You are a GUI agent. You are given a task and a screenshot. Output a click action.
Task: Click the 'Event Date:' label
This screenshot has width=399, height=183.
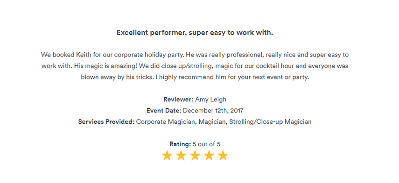coord(164,111)
